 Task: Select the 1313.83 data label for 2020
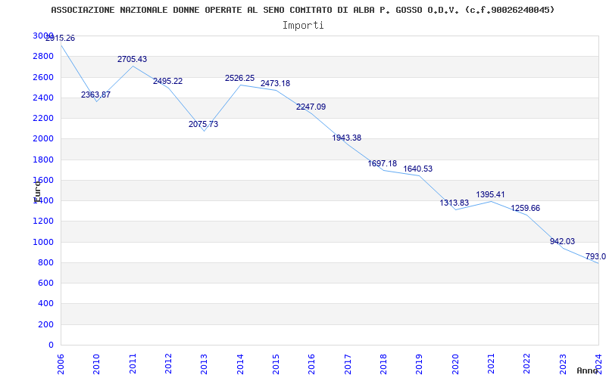454,203
